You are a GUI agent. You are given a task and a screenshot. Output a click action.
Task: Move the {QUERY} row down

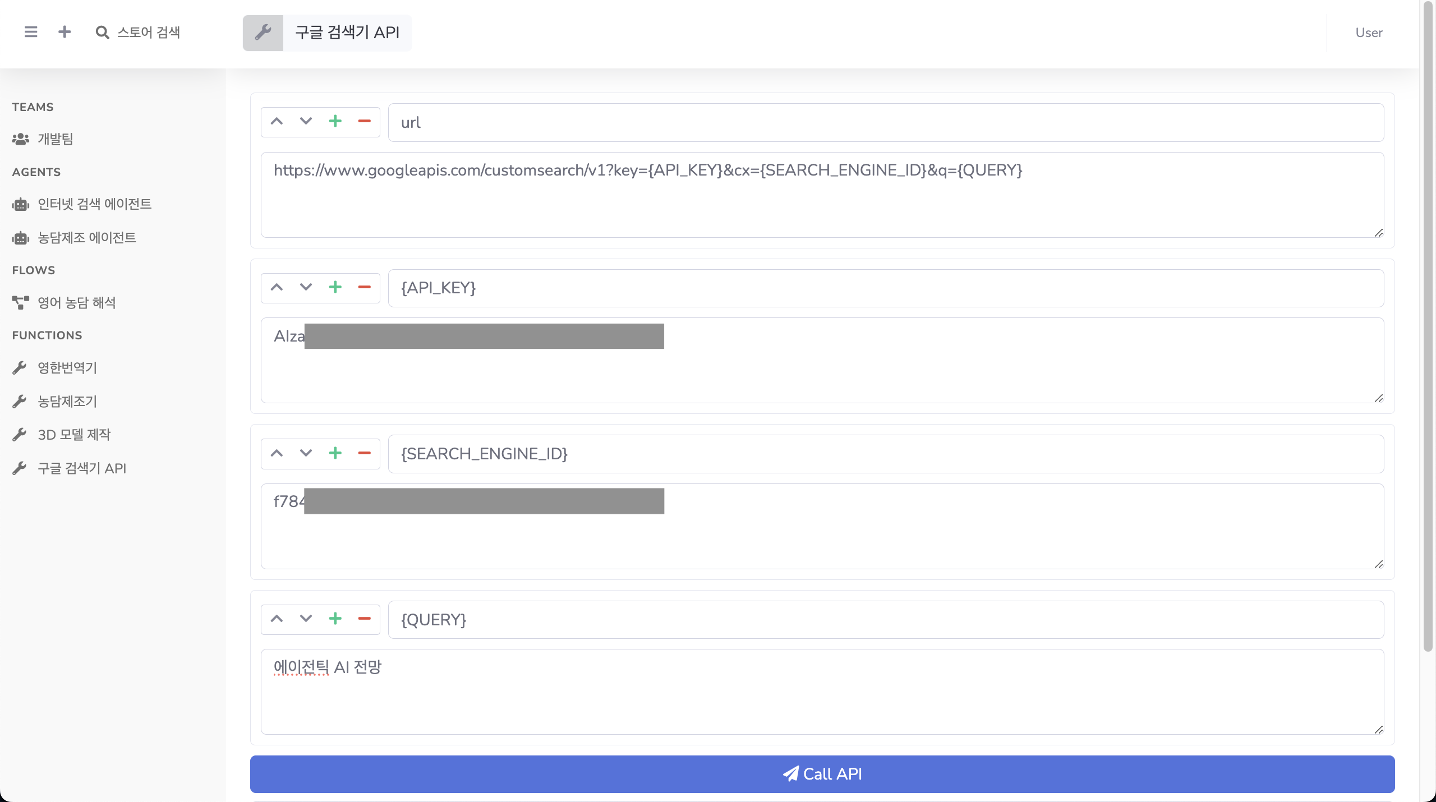click(x=306, y=619)
